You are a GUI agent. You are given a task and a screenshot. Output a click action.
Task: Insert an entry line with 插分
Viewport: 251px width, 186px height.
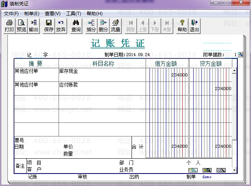click(x=91, y=26)
